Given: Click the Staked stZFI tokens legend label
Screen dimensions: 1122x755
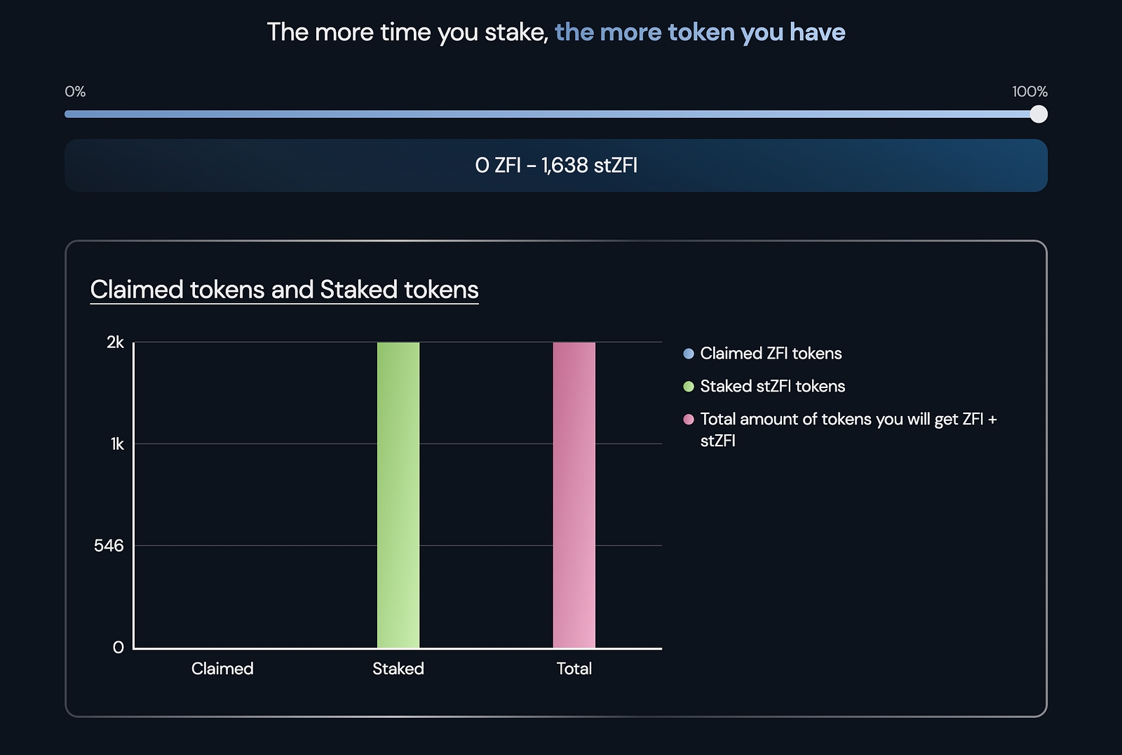Looking at the screenshot, I should 773,387.
